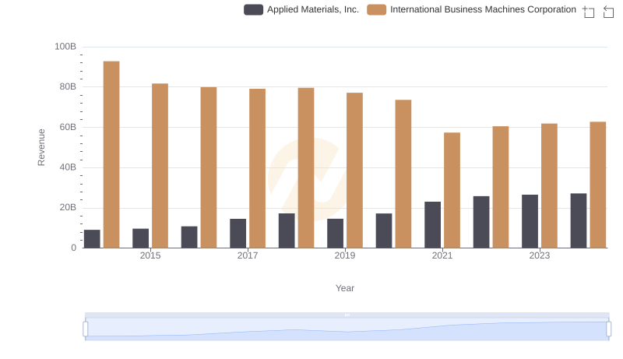
Task: Toggle International Business Machines Corporation legend series
Action: (471, 9)
